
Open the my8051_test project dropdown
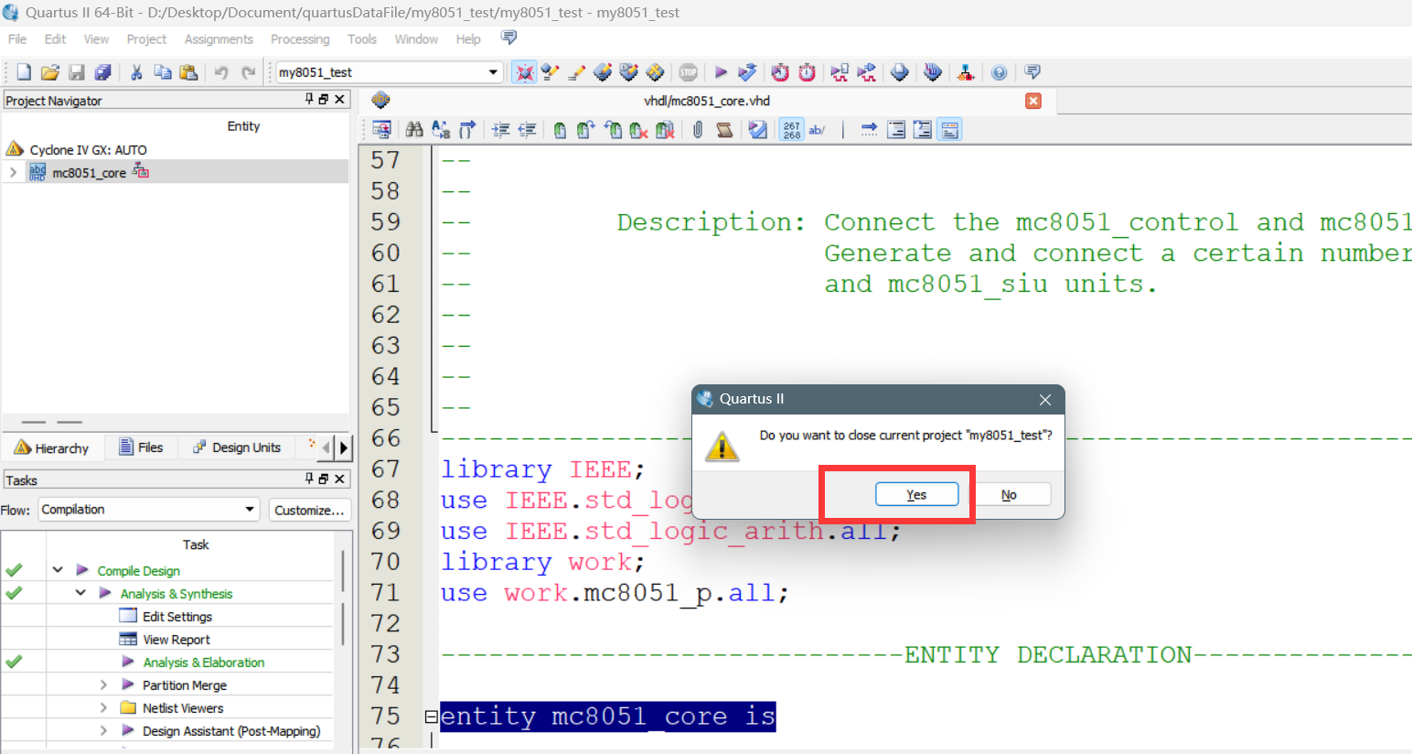pyautogui.click(x=493, y=72)
